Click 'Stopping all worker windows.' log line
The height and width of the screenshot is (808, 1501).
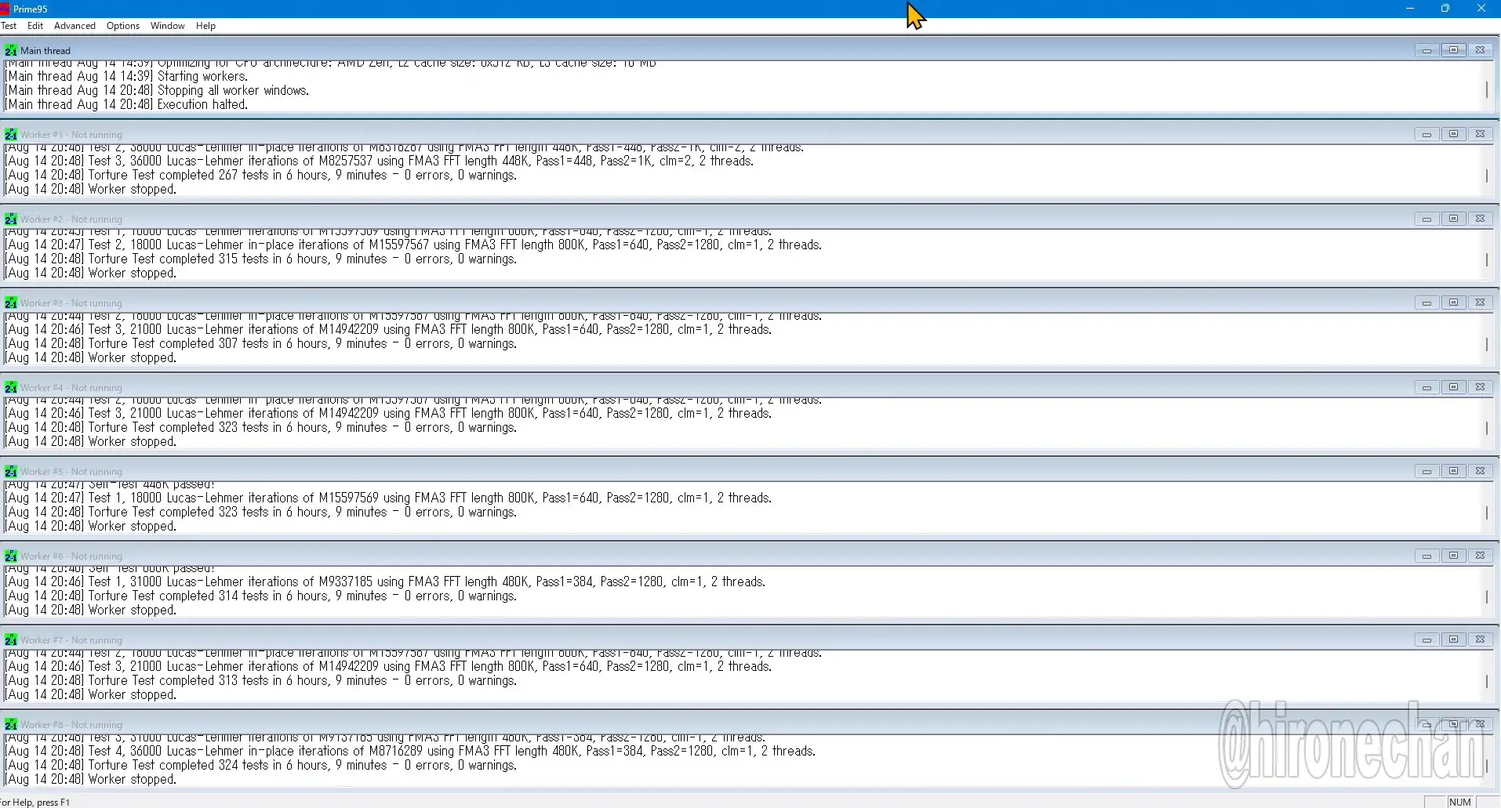(157, 90)
